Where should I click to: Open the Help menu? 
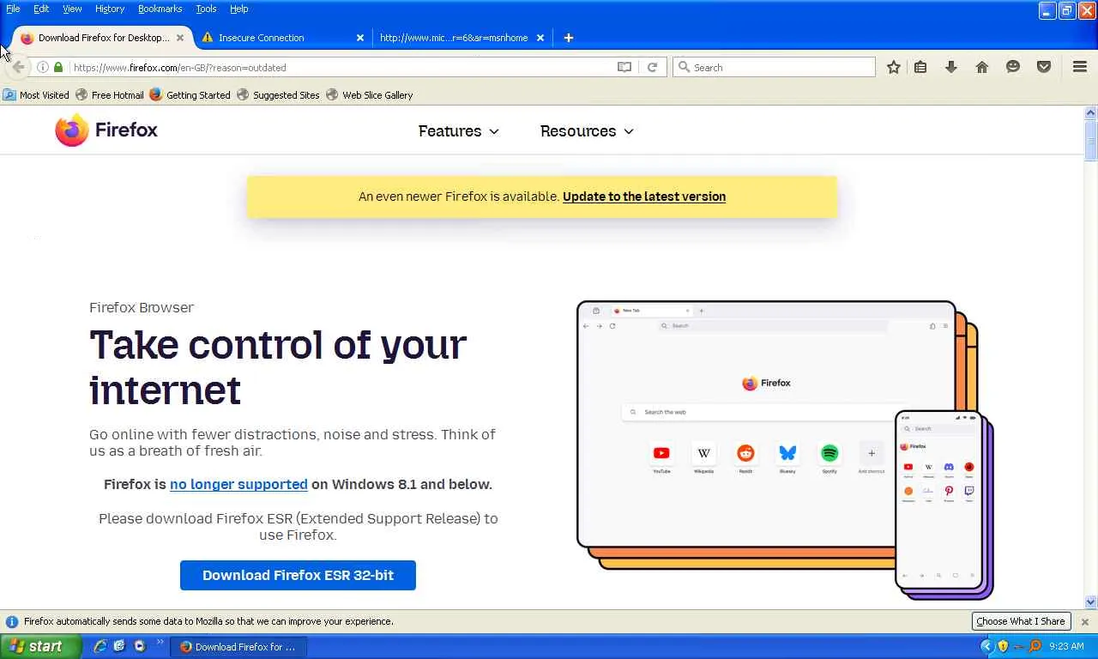point(238,9)
